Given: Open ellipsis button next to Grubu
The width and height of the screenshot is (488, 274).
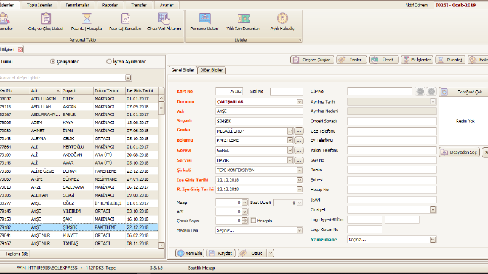Looking at the screenshot, I should (x=299, y=131).
